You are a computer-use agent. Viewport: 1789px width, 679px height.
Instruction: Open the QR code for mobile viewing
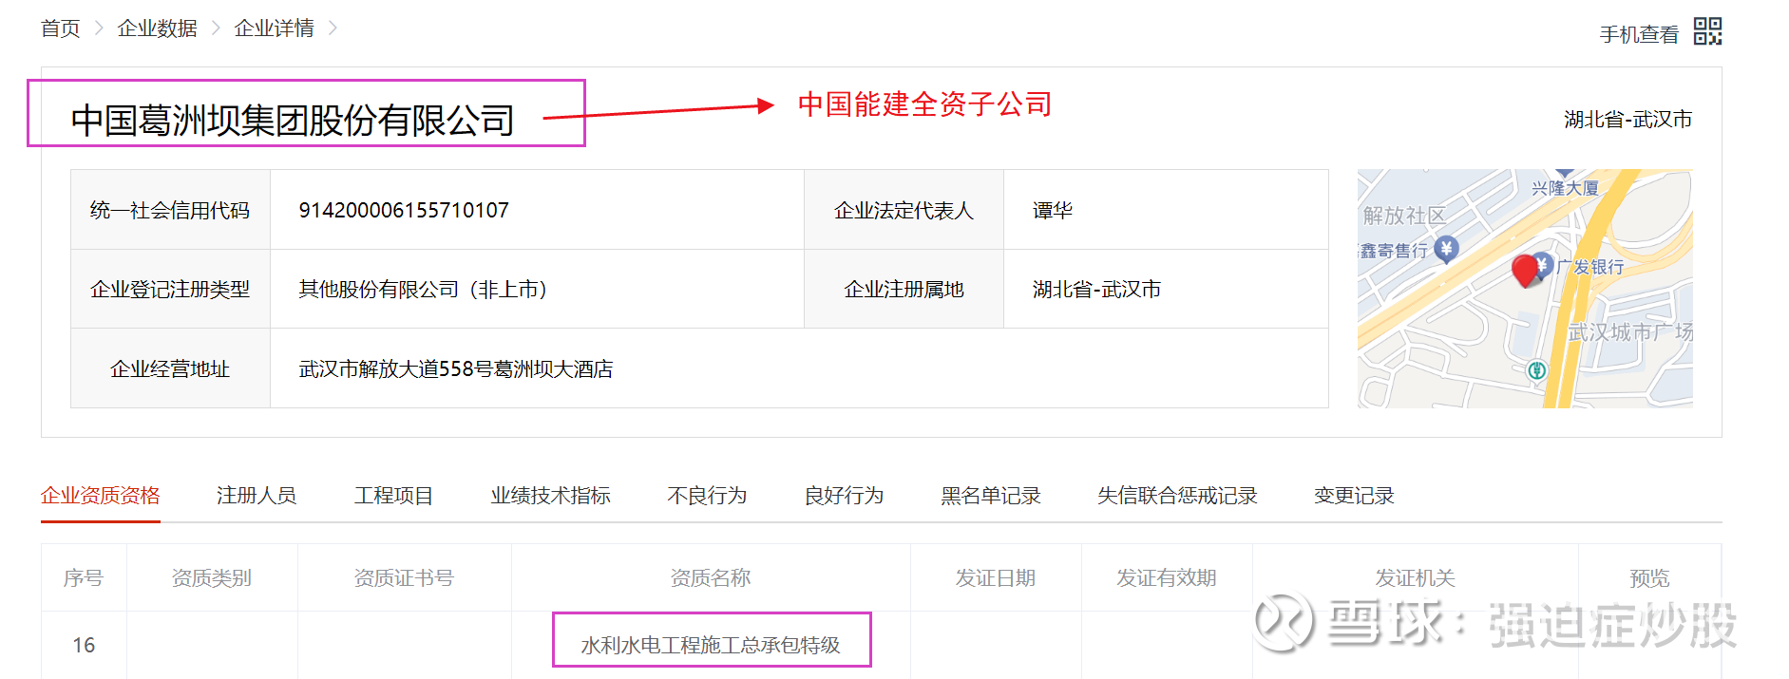1707,31
